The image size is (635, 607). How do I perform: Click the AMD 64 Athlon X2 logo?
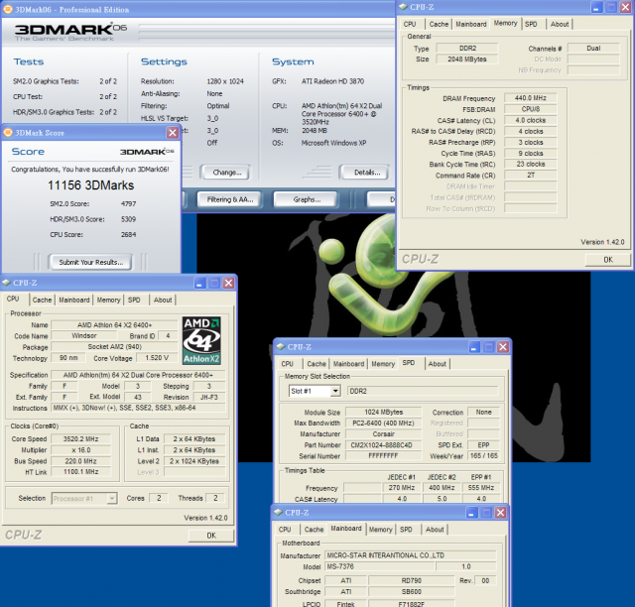201,340
